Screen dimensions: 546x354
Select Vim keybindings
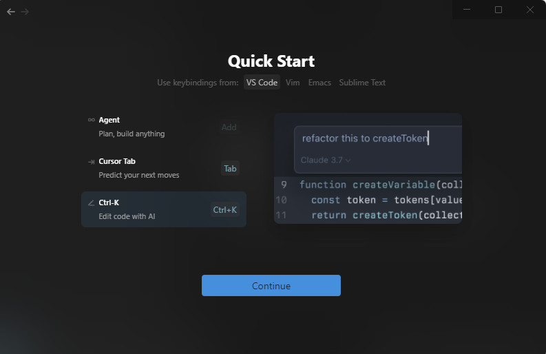(293, 83)
